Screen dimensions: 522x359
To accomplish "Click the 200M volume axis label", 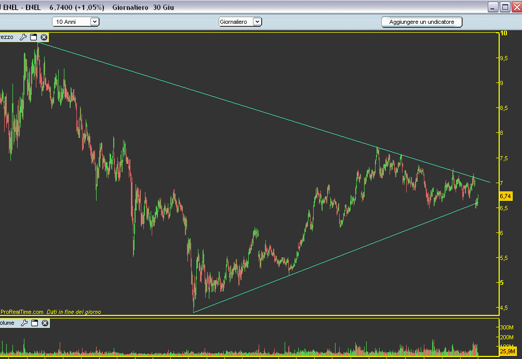I will pyautogui.click(x=507, y=337).
